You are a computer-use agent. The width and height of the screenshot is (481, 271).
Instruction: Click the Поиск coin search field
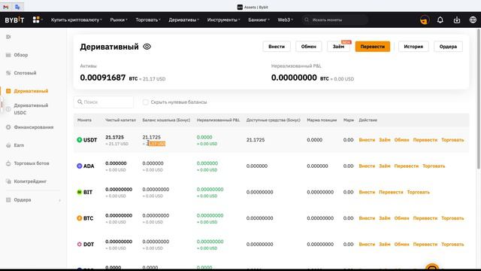tap(104, 102)
